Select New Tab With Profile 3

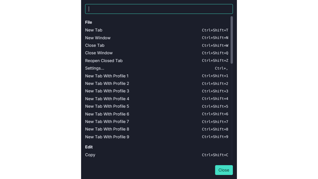pyautogui.click(x=157, y=91)
